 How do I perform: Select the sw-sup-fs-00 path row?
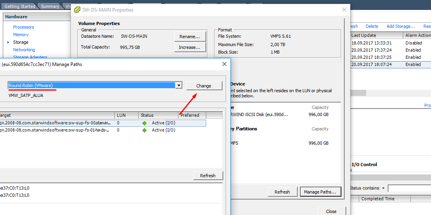click(103, 123)
